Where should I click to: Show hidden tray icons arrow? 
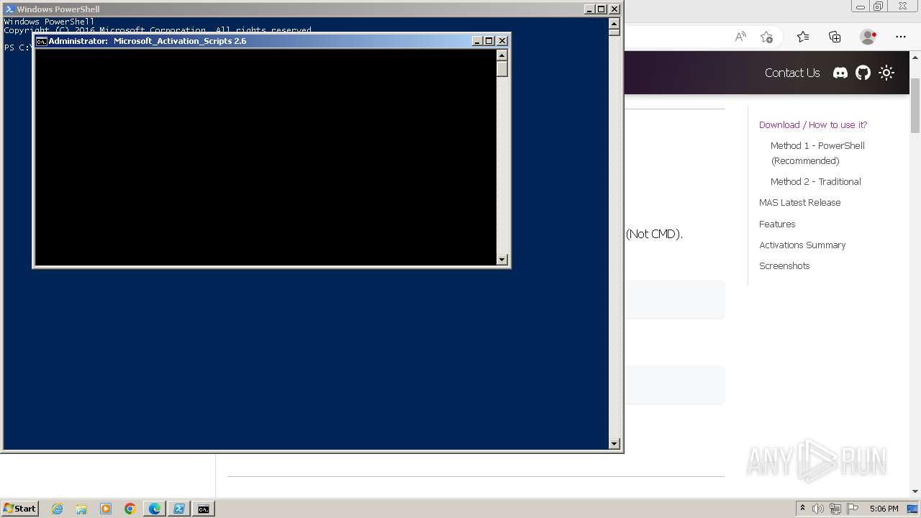tap(802, 509)
